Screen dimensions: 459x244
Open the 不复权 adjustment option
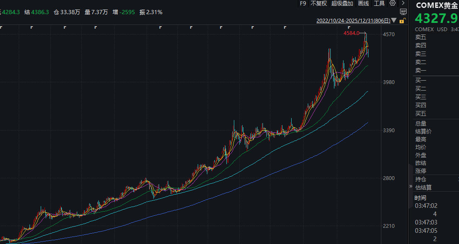tap(319, 3)
